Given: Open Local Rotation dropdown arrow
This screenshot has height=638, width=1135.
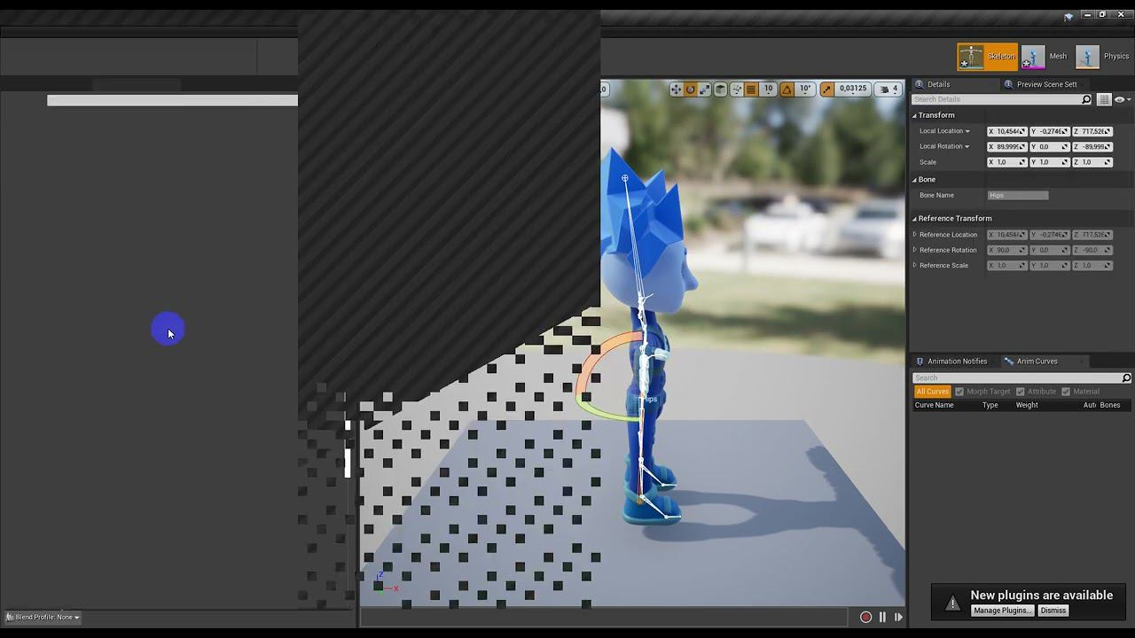Looking at the screenshot, I should 967,146.
